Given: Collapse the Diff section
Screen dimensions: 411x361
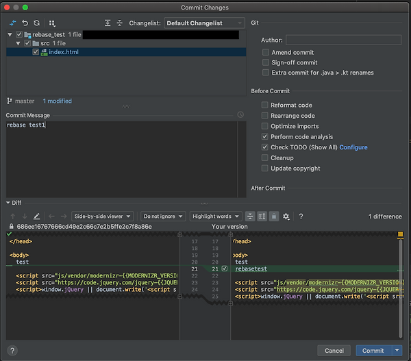Looking at the screenshot, I should click(8, 203).
